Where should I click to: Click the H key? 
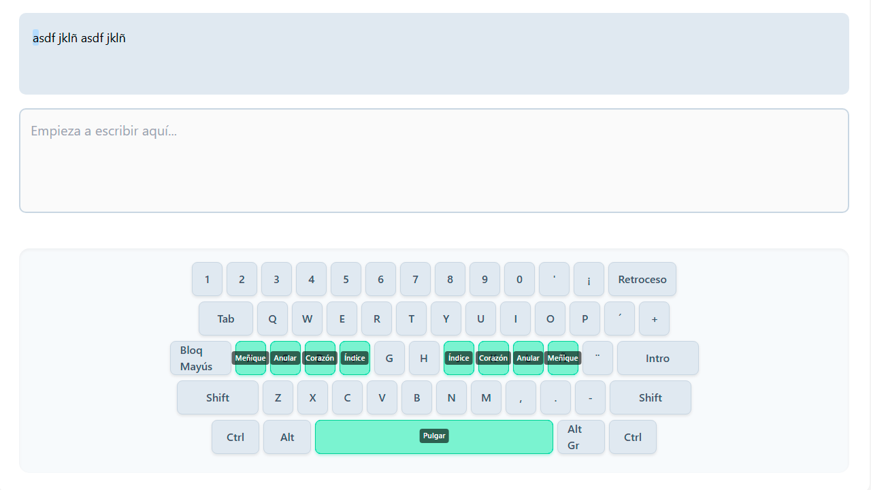425,358
